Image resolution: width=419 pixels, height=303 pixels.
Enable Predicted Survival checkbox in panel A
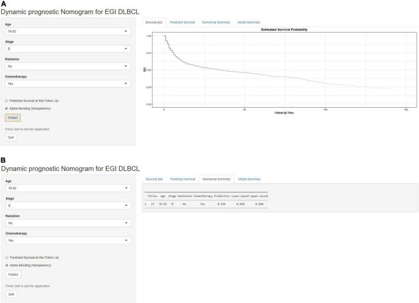point(7,101)
